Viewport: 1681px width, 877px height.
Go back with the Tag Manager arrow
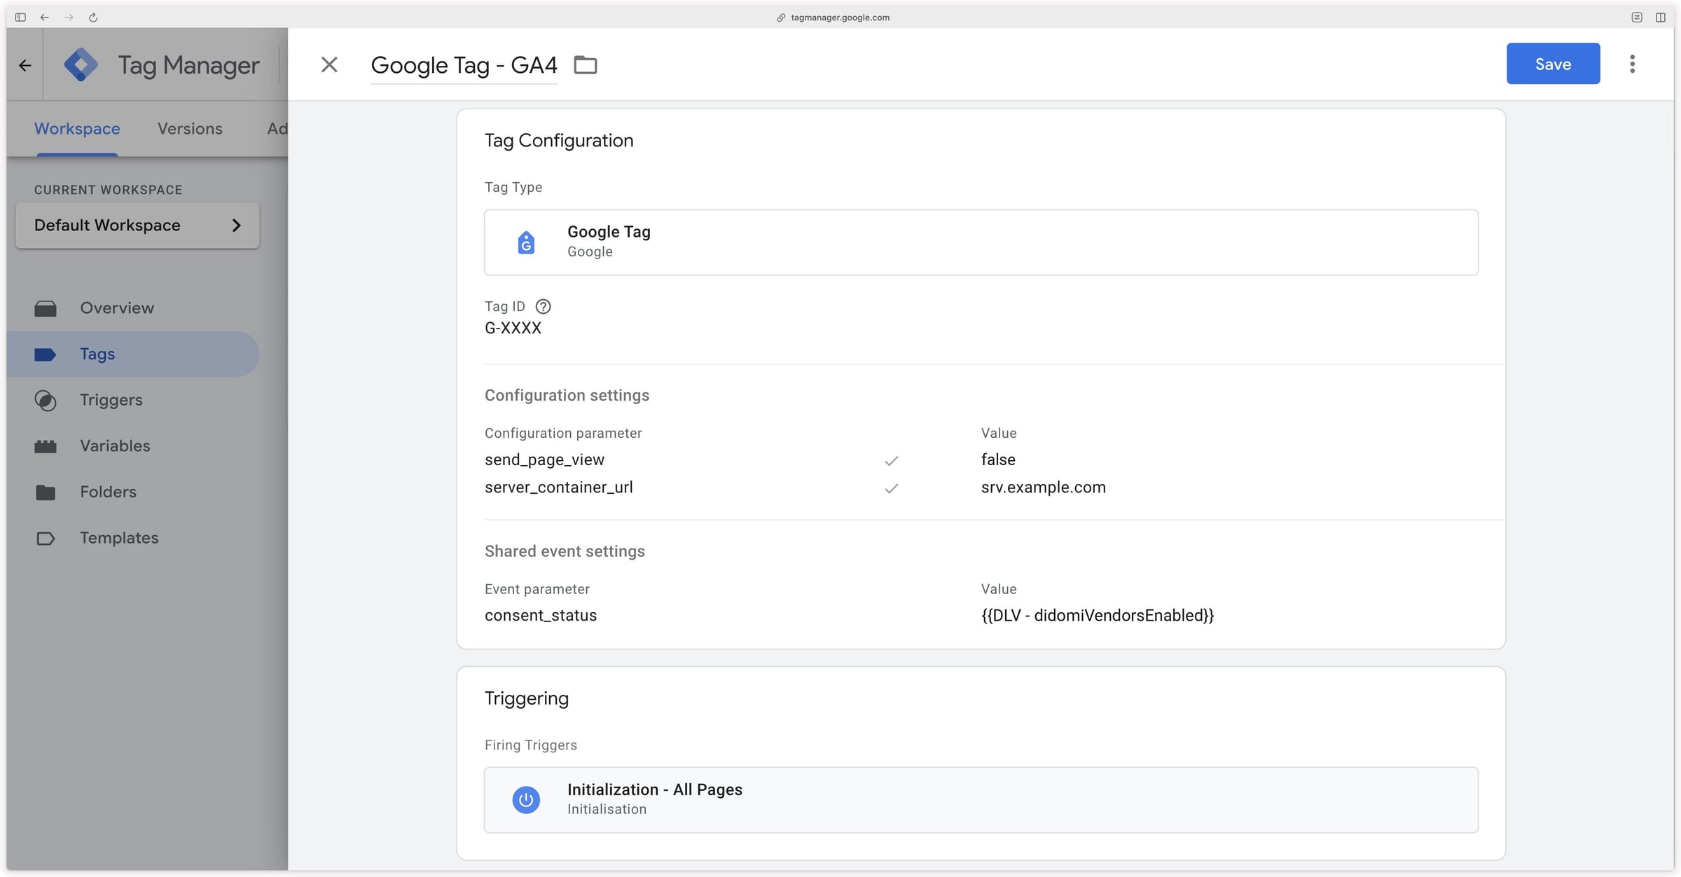click(x=25, y=65)
